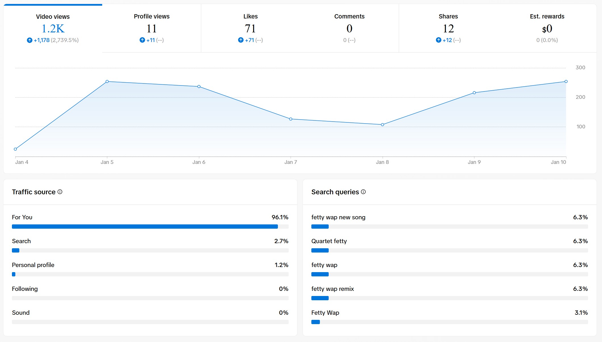Select the Jan 8 data point on the chart
The image size is (602, 342).
point(383,124)
